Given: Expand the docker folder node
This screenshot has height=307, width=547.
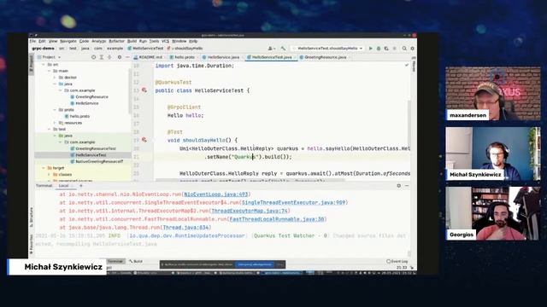Looking at the screenshot, I should [55, 78].
